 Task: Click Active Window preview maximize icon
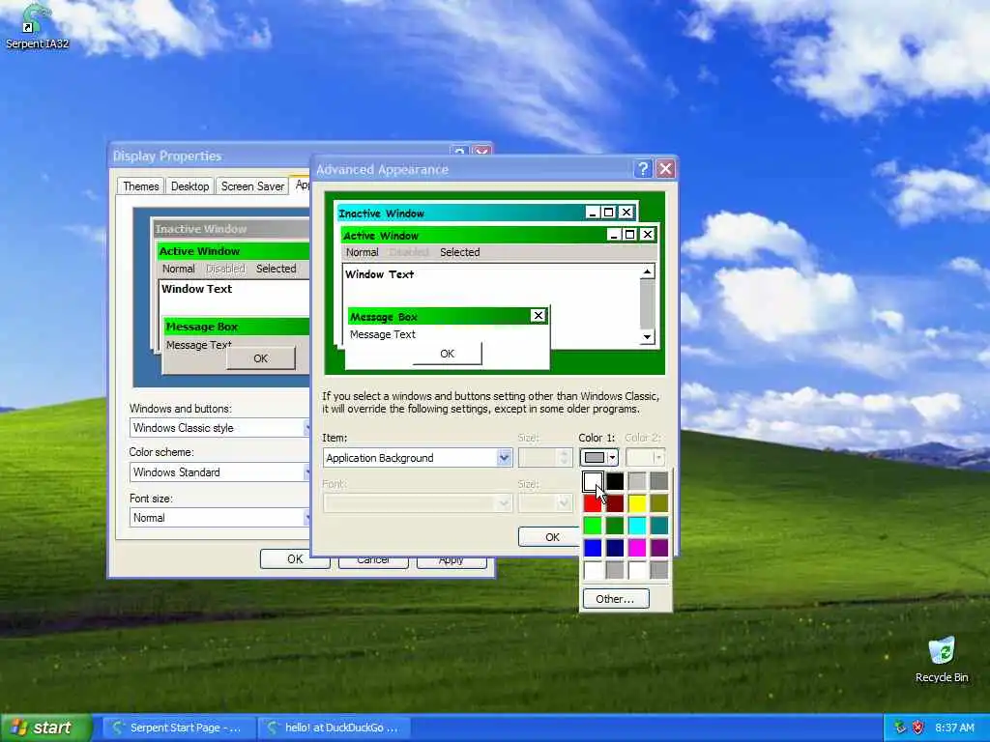pyautogui.click(x=629, y=235)
